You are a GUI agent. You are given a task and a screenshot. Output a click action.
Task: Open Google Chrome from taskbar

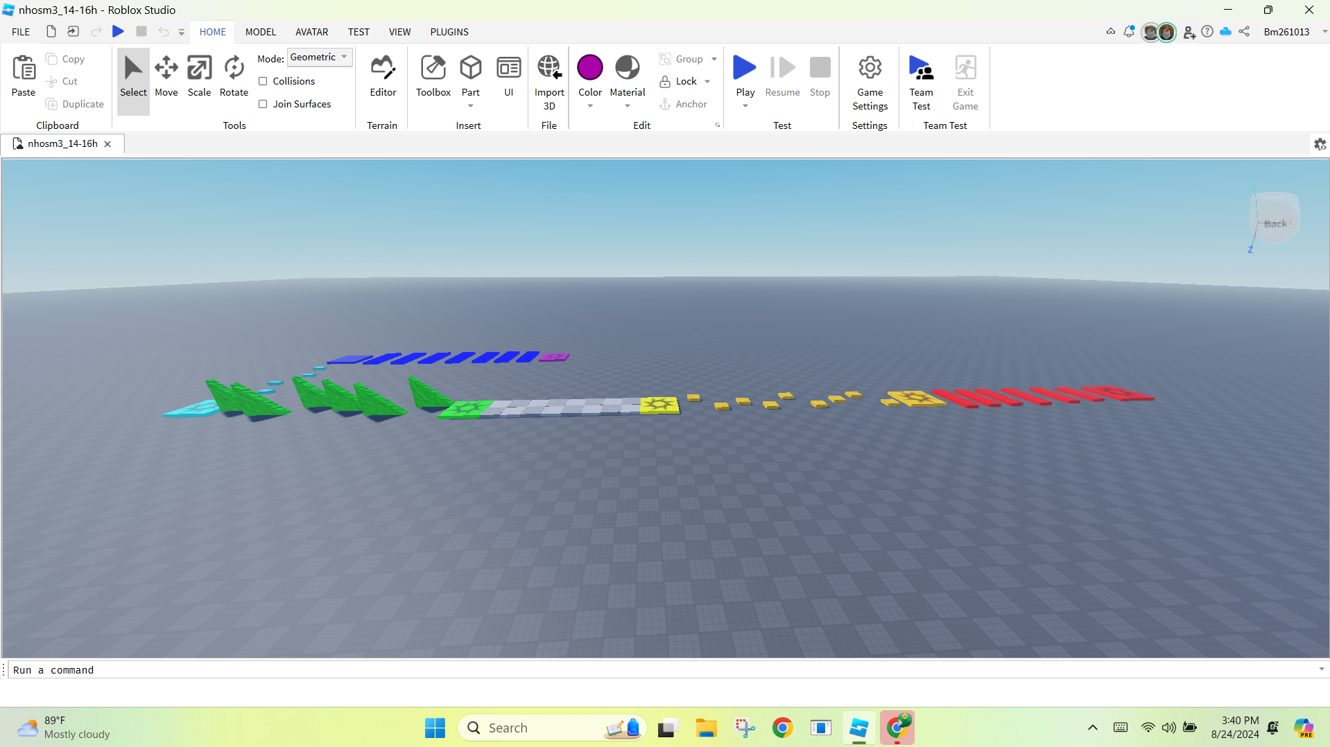[x=782, y=728]
